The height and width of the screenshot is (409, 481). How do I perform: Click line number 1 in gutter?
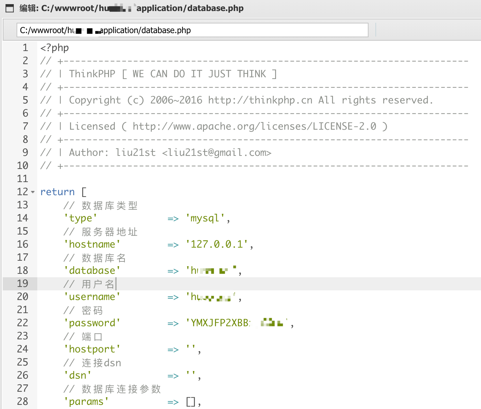pos(26,48)
